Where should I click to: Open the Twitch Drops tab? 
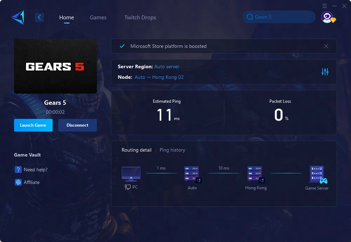tap(140, 18)
